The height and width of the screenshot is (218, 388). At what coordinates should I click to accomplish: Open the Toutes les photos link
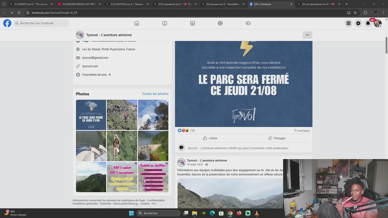click(155, 94)
